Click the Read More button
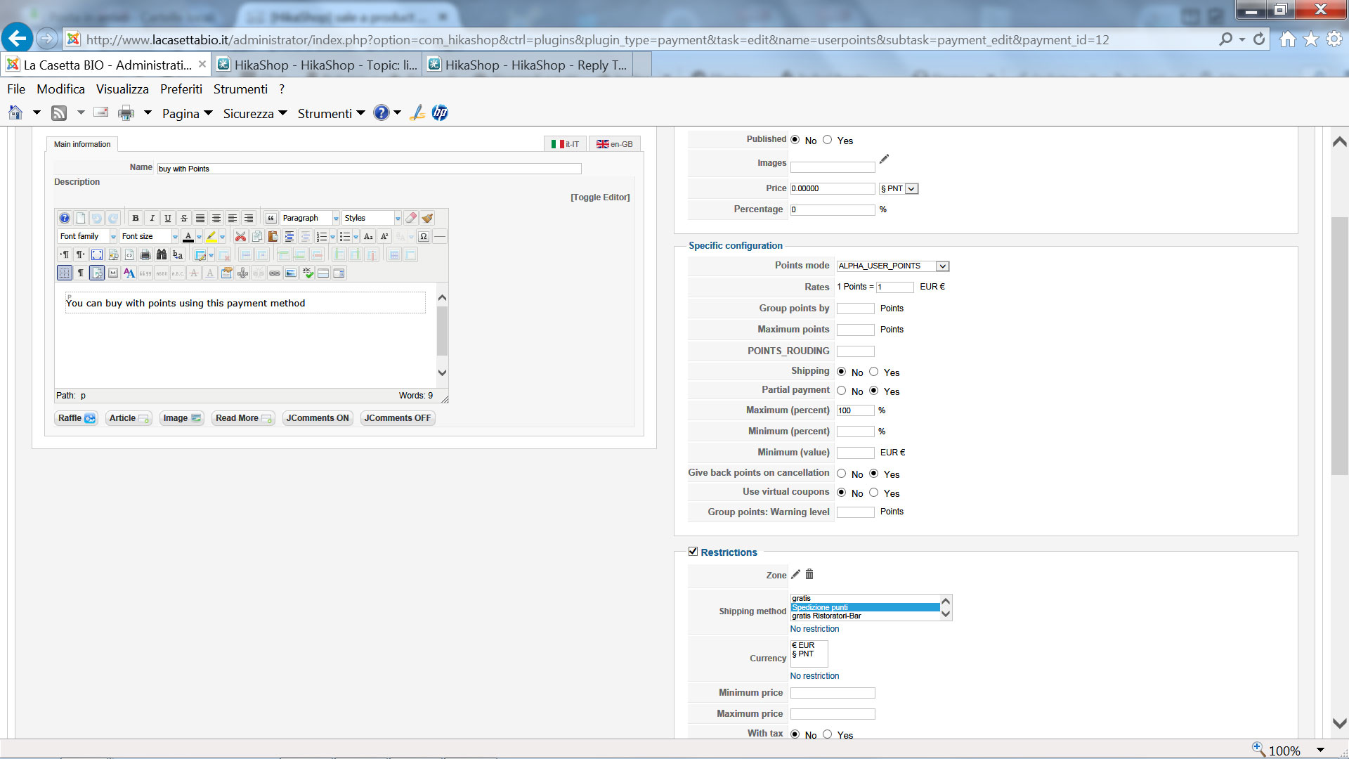The width and height of the screenshot is (1349, 759). (x=243, y=418)
